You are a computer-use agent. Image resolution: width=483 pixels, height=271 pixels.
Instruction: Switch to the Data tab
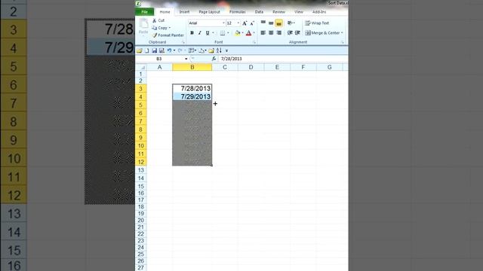coord(259,12)
